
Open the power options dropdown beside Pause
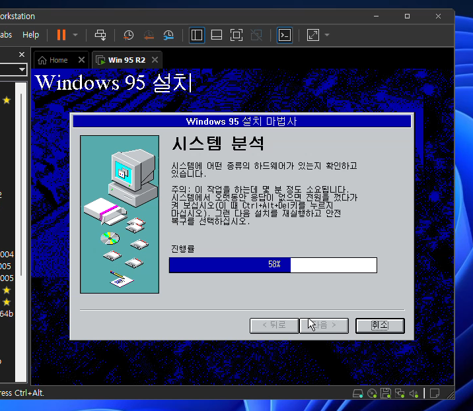click(75, 35)
